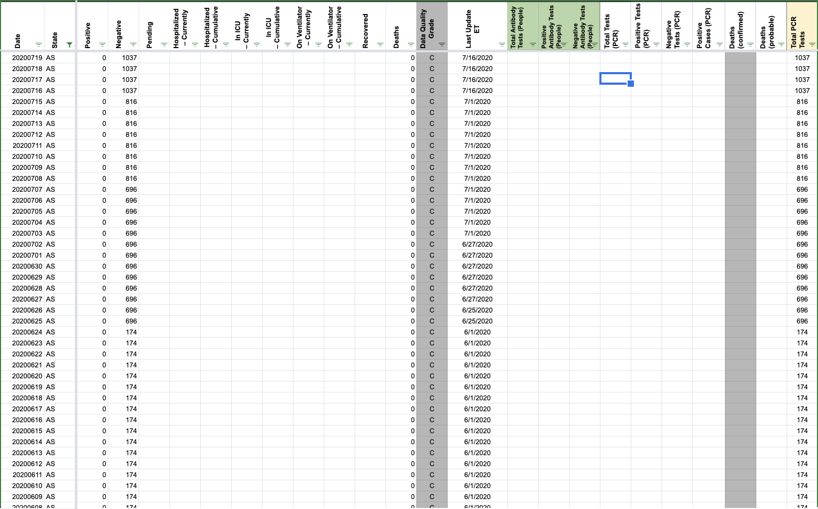The image size is (818, 509).
Task: Open the Date column filter icon
Action: tap(38, 45)
